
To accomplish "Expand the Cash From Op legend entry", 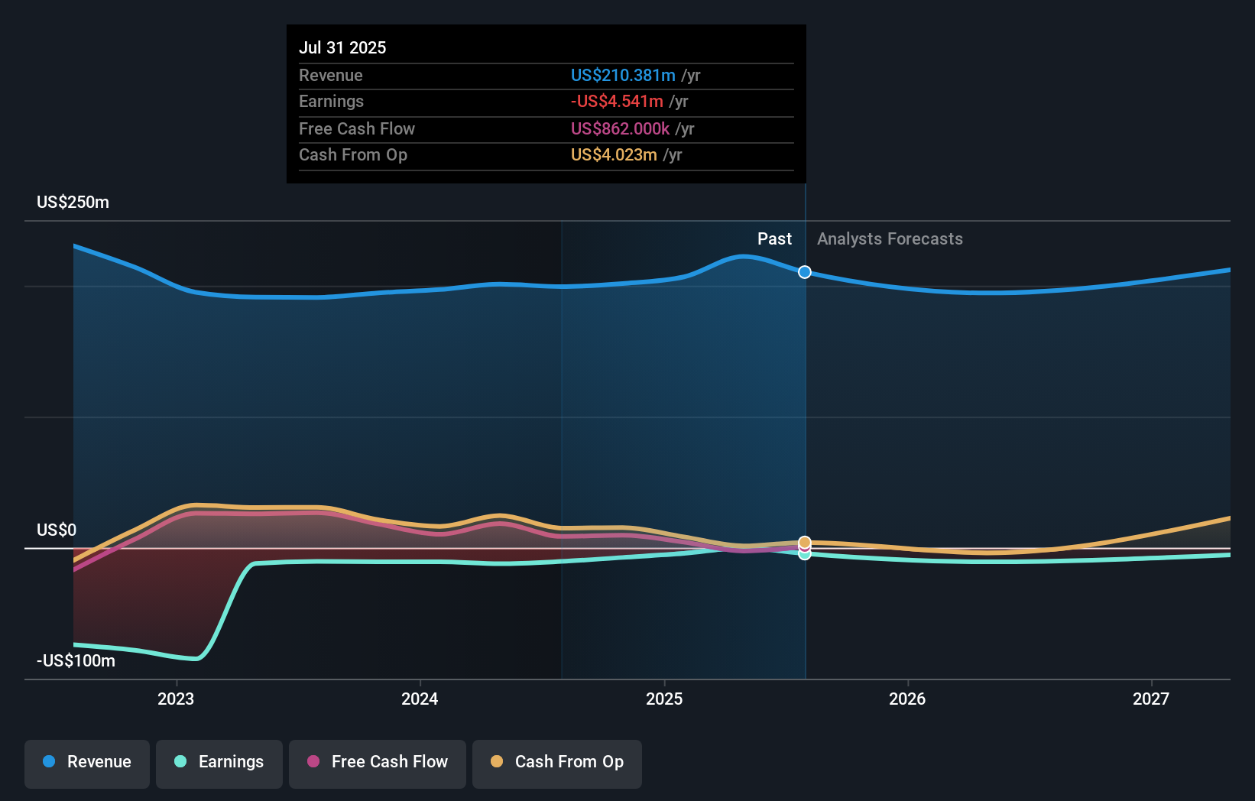I will (556, 764).
